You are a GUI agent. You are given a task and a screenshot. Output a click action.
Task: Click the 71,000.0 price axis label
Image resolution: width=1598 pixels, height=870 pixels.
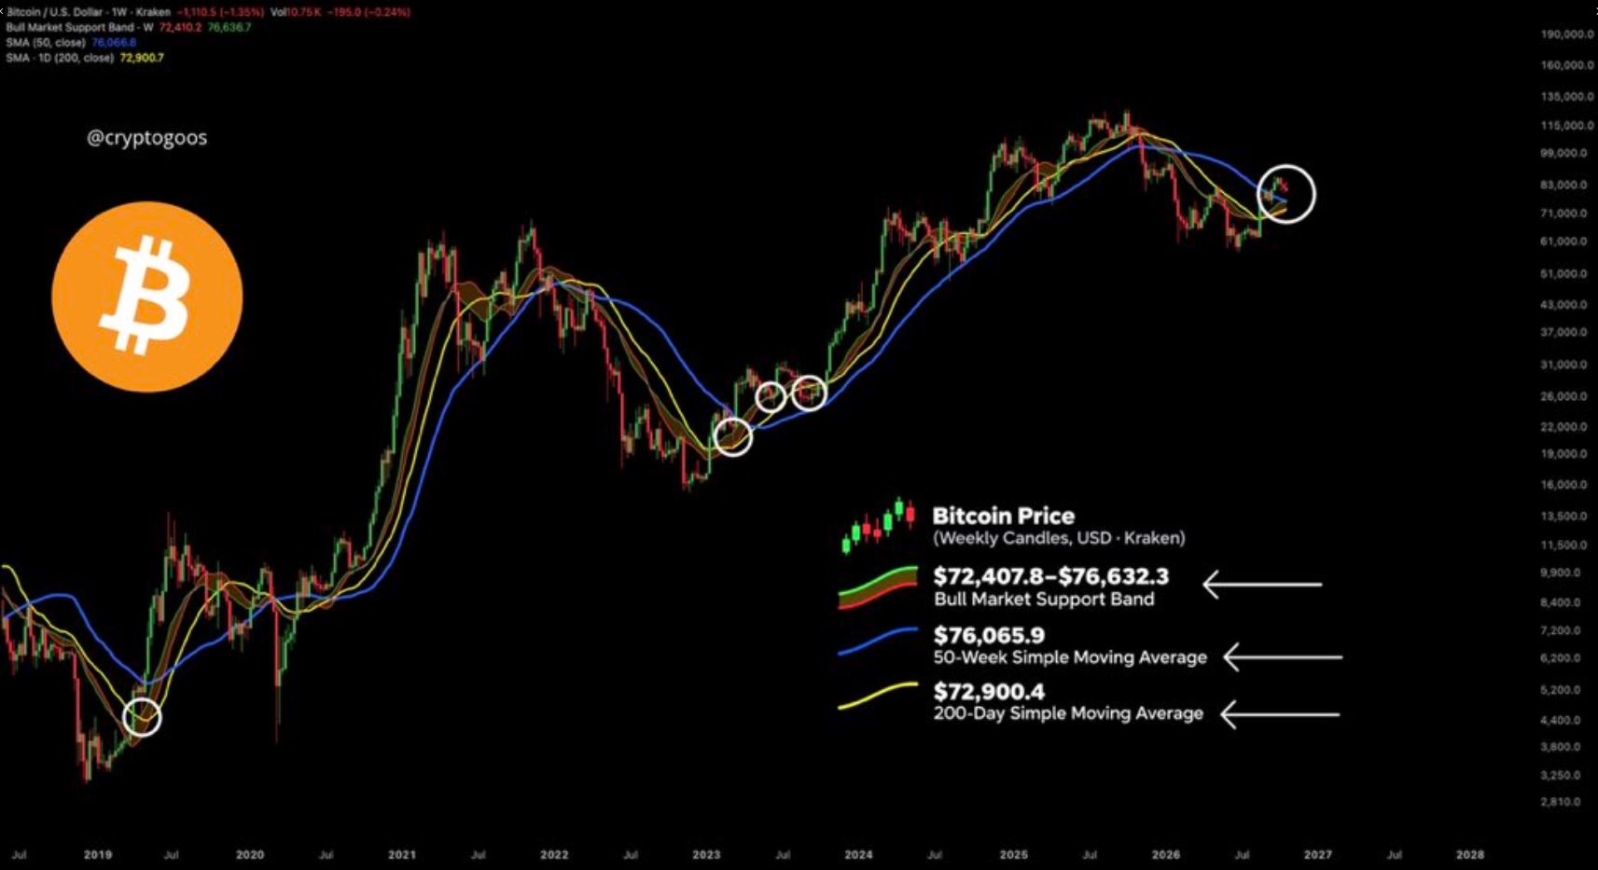pyautogui.click(x=1564, y=214)
